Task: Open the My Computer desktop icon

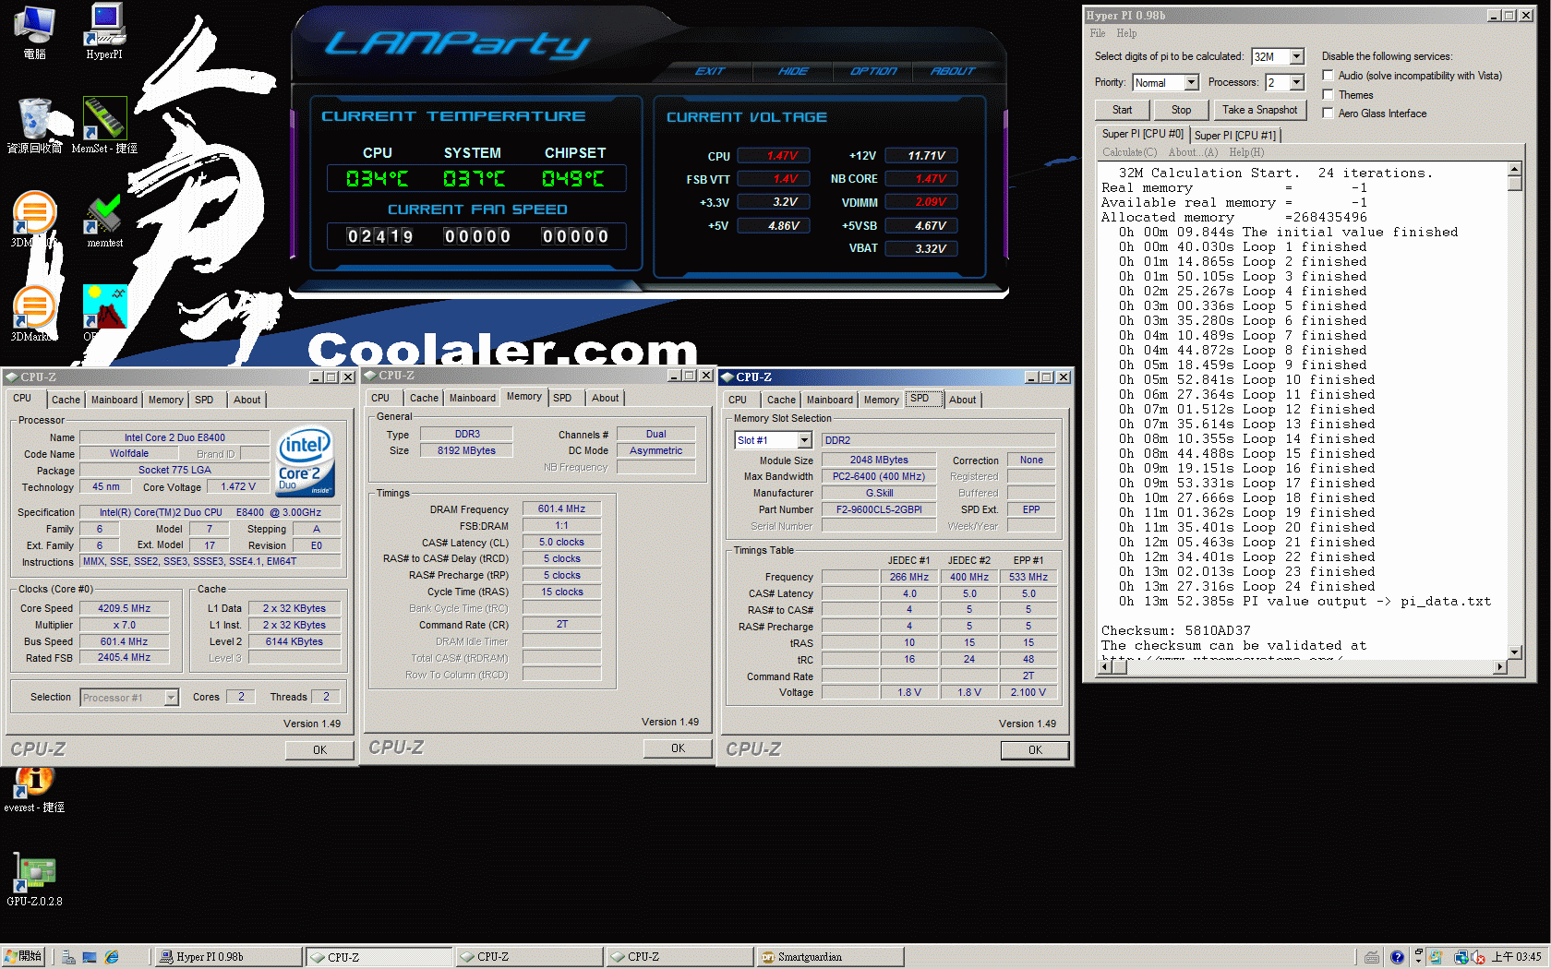Action: pyautogui.click(x=34, y=30)
